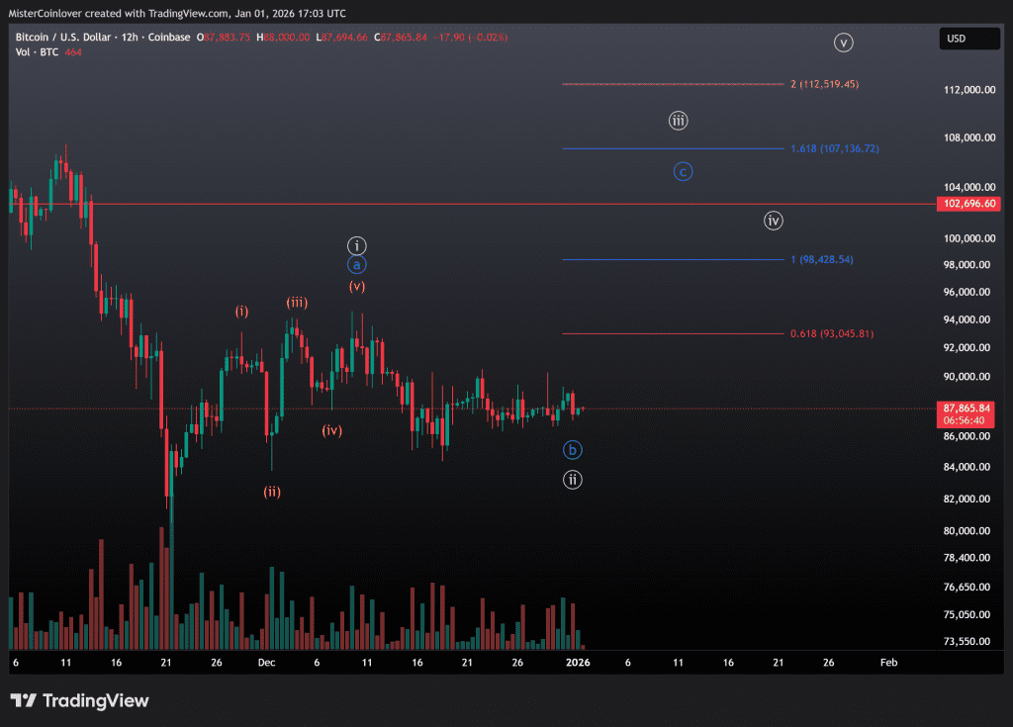Open the USD currency selector
This screenshot has width=1013, height=727.
pyautogui.click(x=967, y=39)
